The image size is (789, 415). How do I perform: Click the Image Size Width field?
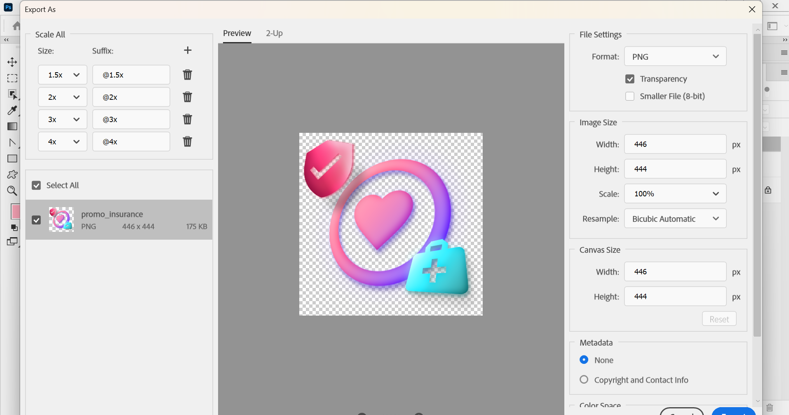(675, 144)
